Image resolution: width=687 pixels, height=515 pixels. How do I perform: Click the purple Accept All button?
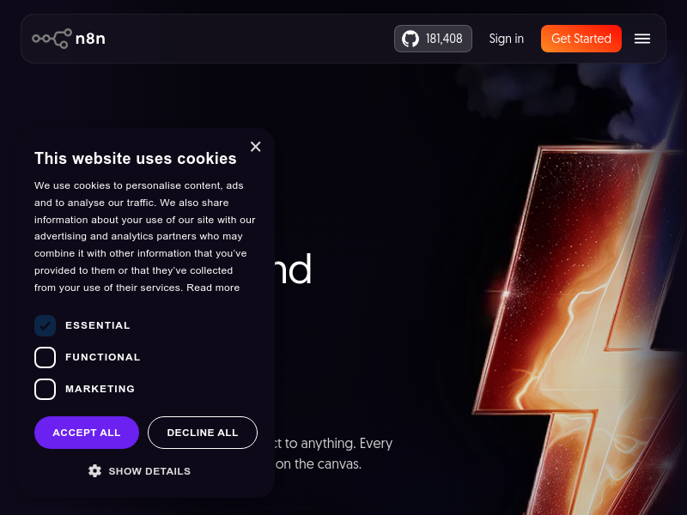pos(87,433)
